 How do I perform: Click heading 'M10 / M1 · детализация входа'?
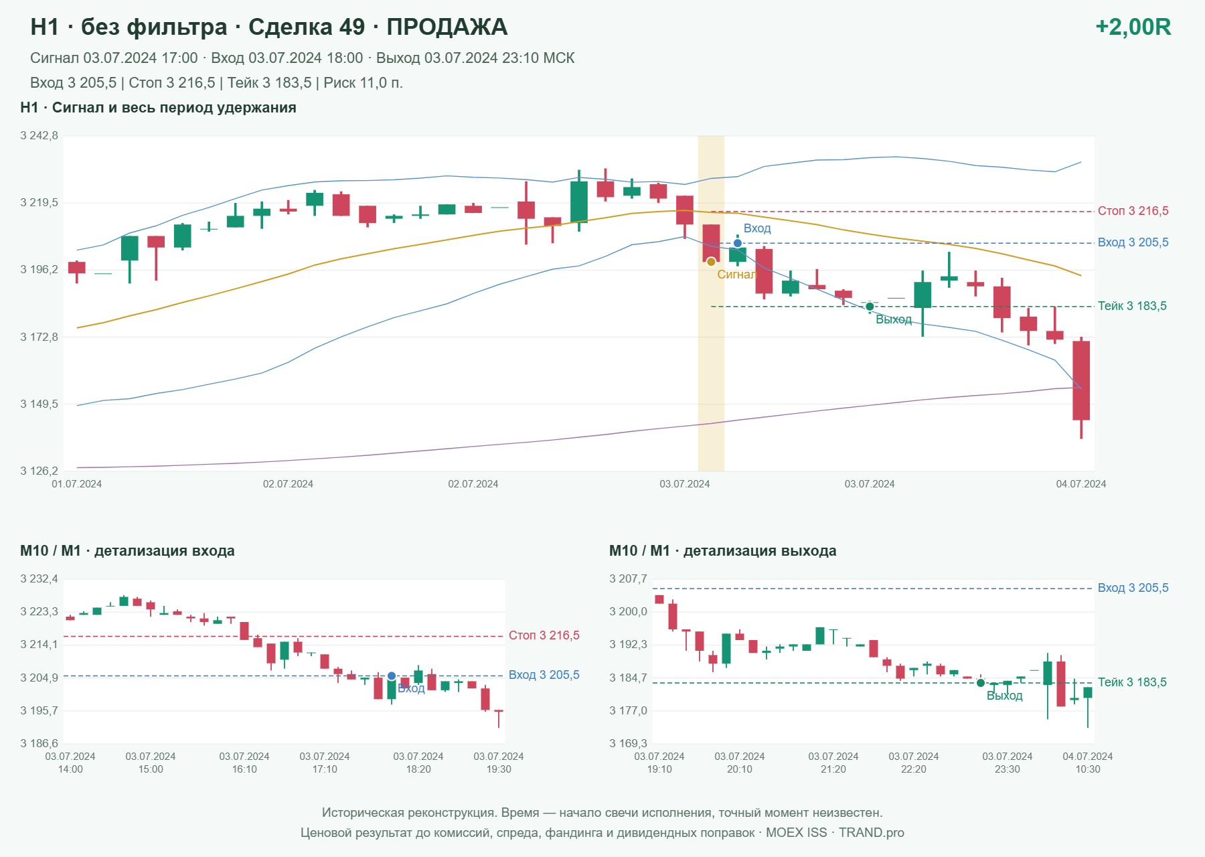pos(127,551)
